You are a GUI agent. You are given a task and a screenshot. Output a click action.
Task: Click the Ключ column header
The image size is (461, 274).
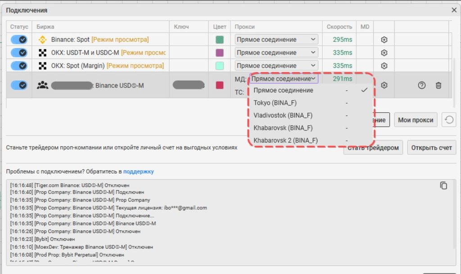181,27
